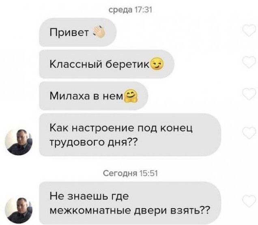
Task: Click the text "межкомнатные двери взять??"
Action: tap(130, 210)
